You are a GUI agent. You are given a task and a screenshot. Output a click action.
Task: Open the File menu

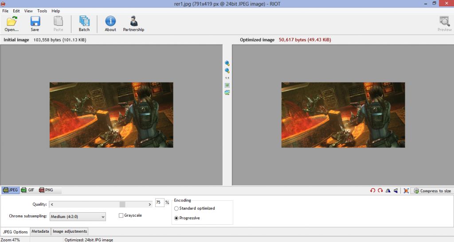[5, 11]
